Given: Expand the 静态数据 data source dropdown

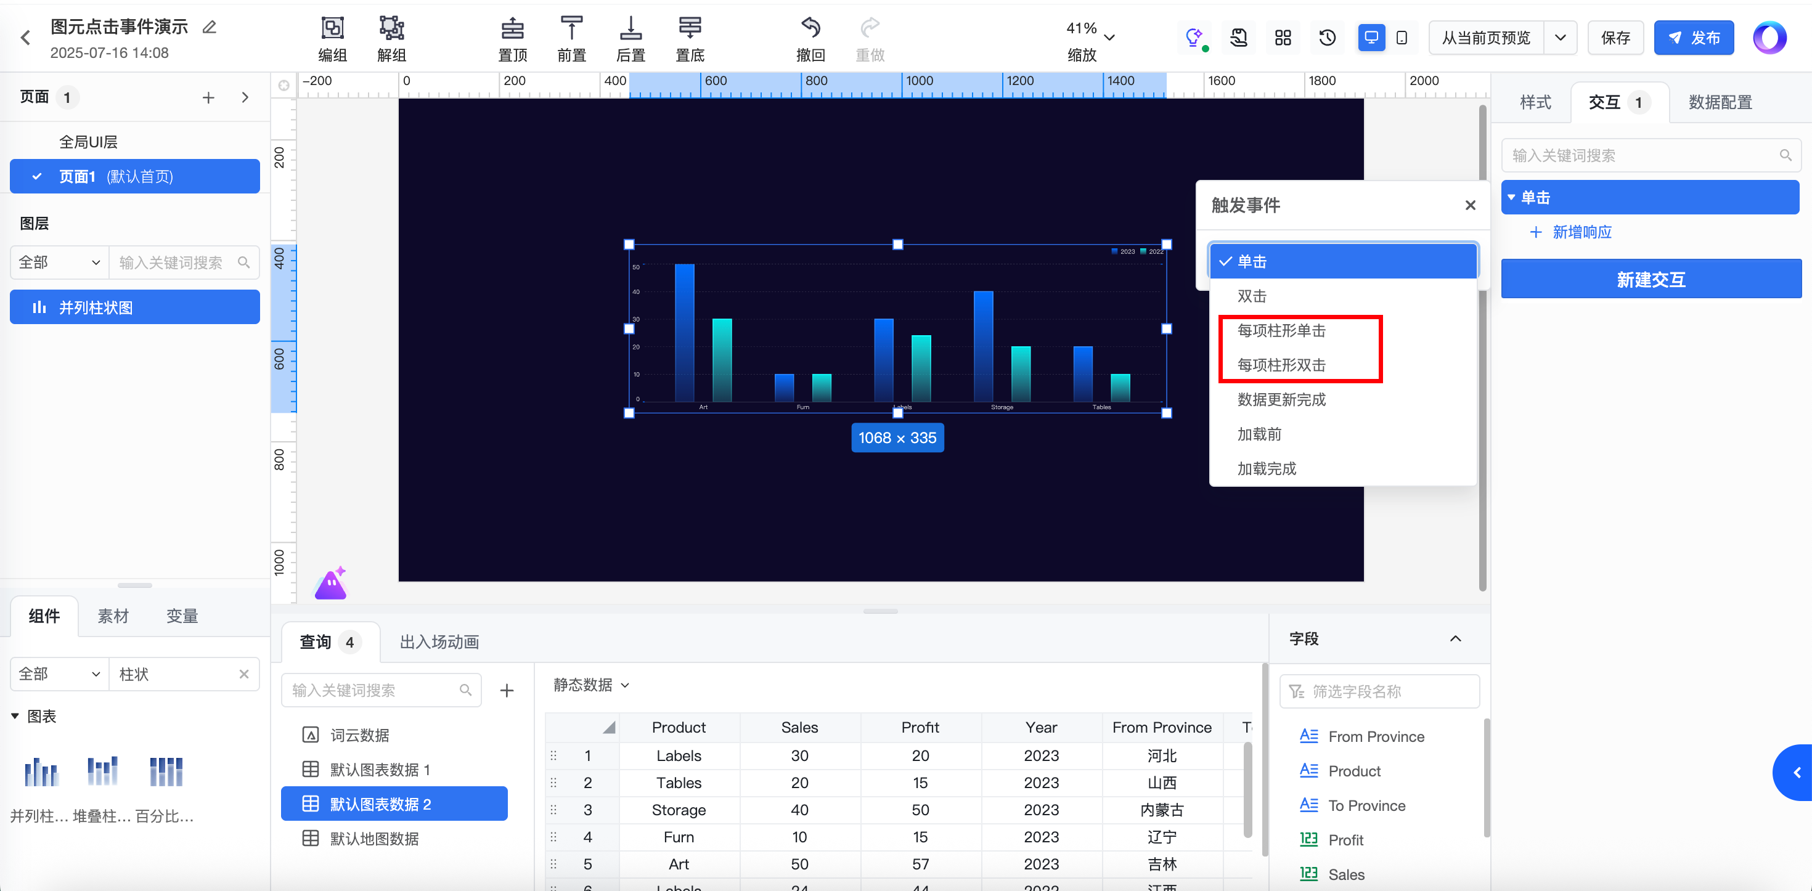Looking at the screenshot, I should pyautogui.click(x=591, y=685).
